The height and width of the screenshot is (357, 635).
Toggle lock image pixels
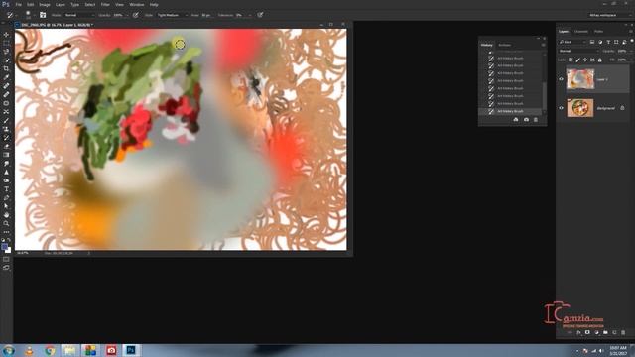coord(577,59)
